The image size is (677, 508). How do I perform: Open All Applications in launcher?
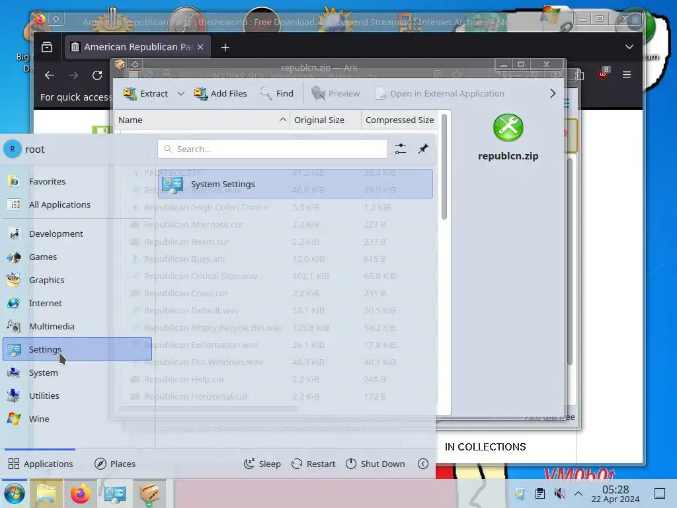(x=77, y=205)
